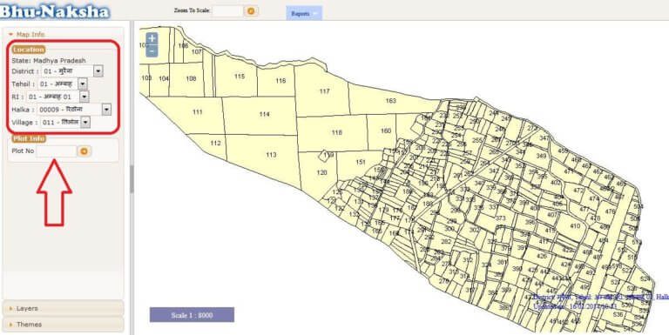669x335 pixels.
Task: Select plot 282 on the map
Action: pos(446,242)
